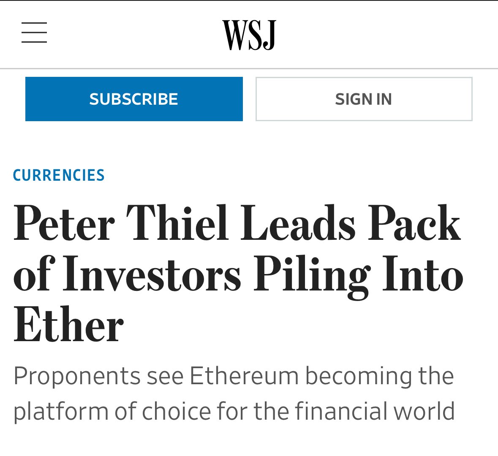
Task: Open the hamburger navigation menu
Action: 34,33
